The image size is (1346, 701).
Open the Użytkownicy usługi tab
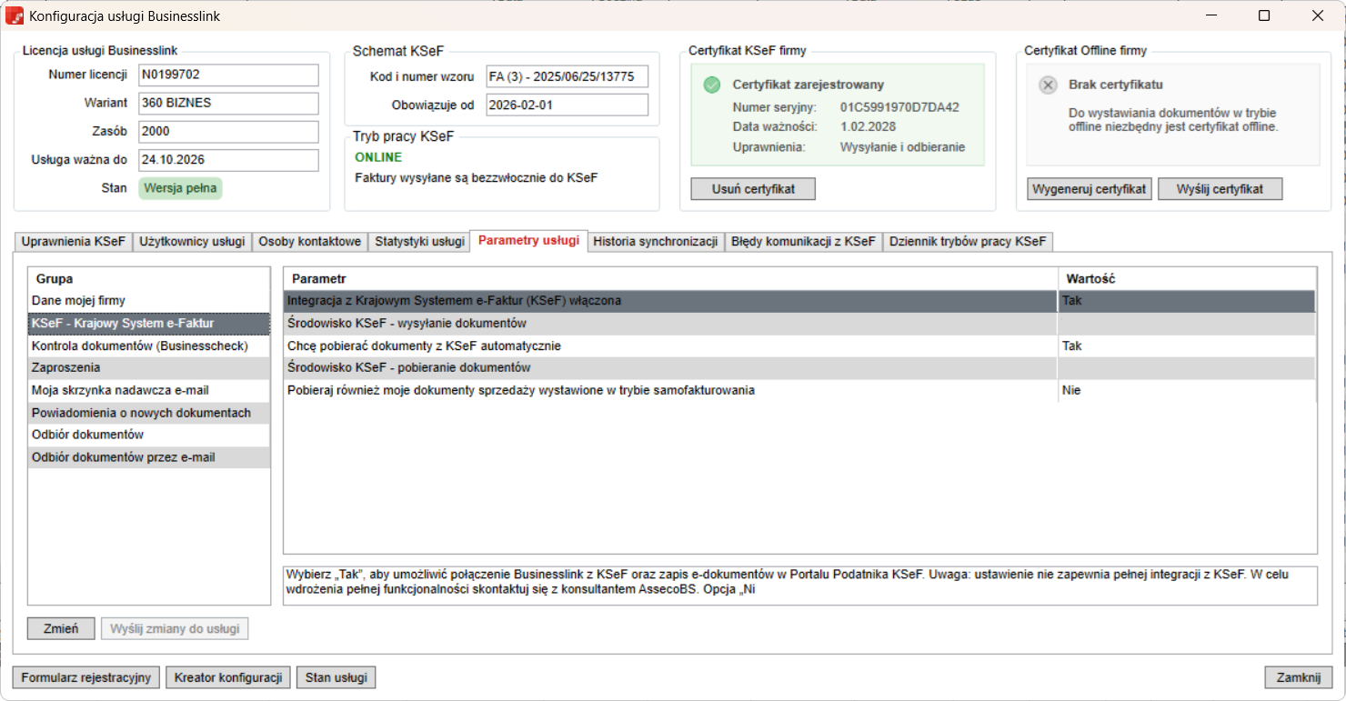point(192,242)
